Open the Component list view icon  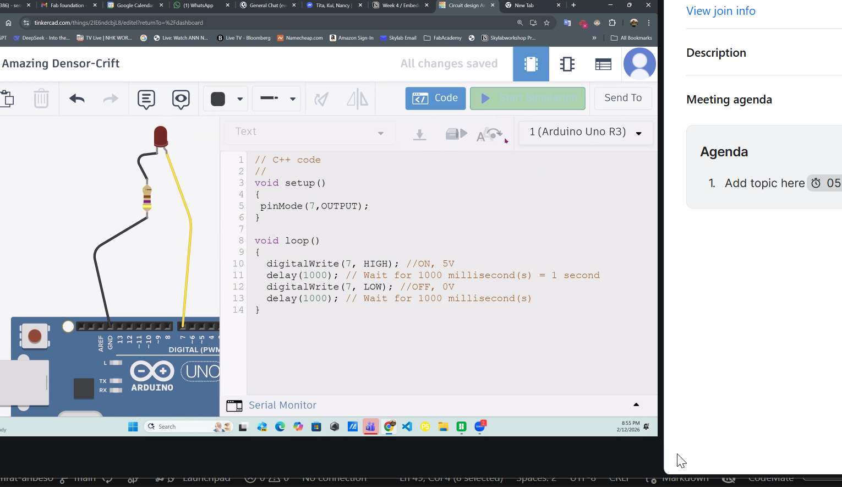click(603, 64)
